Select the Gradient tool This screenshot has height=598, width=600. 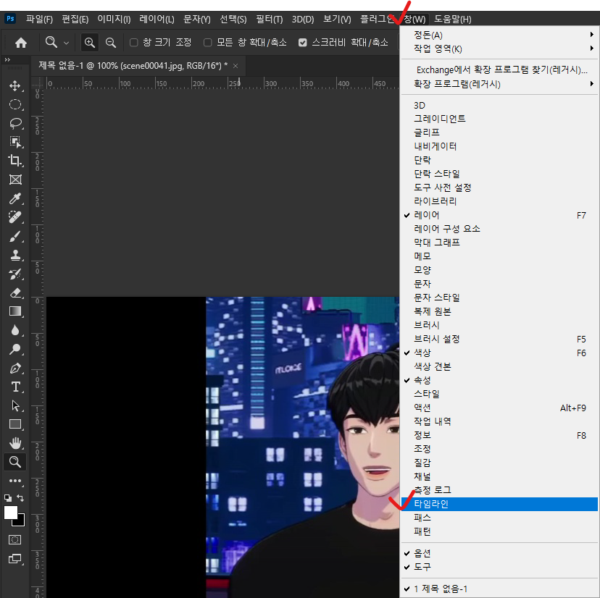[15, 311]
